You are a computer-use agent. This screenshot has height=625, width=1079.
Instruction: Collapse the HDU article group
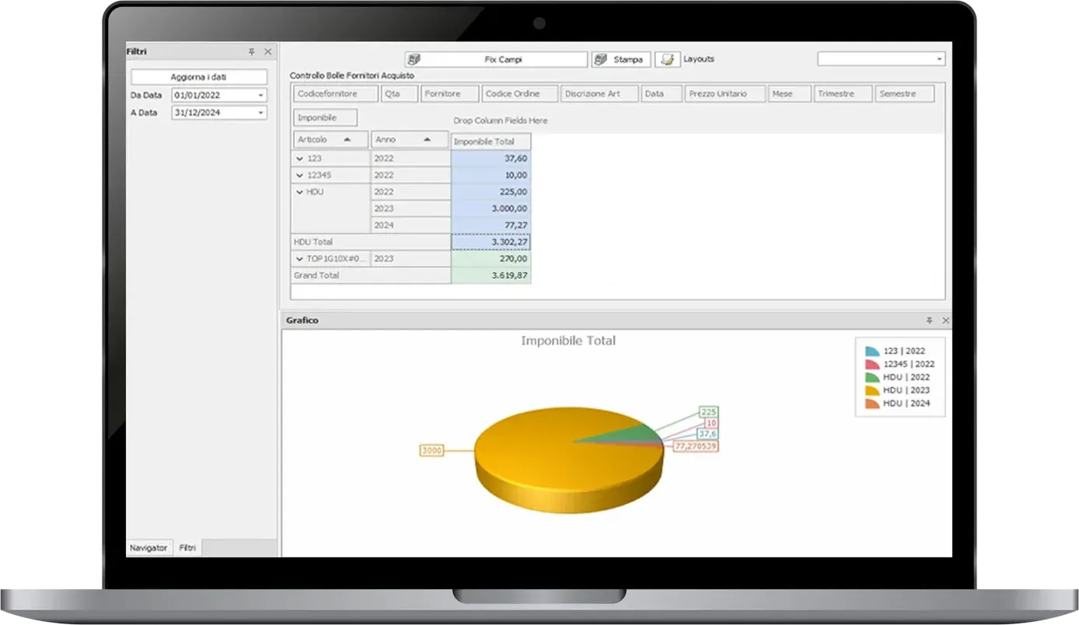coord(300,192)
